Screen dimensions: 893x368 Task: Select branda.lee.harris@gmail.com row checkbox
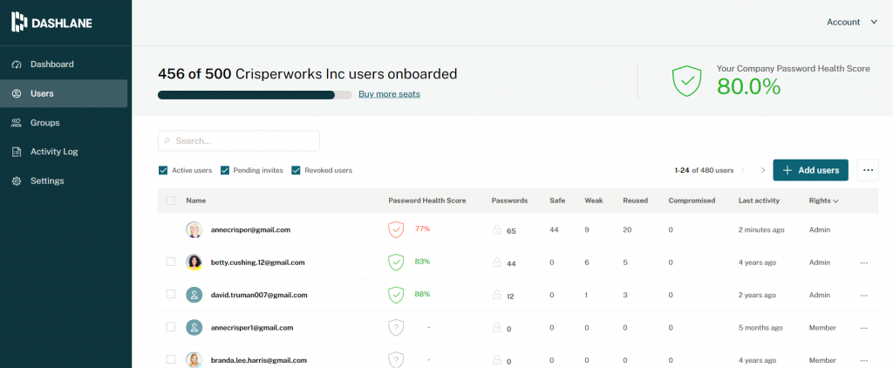(171, 359)
